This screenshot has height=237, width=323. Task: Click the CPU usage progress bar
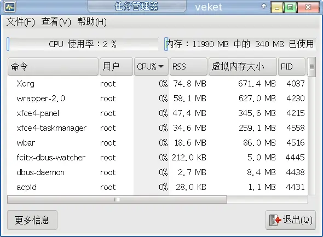click(83, 44)
